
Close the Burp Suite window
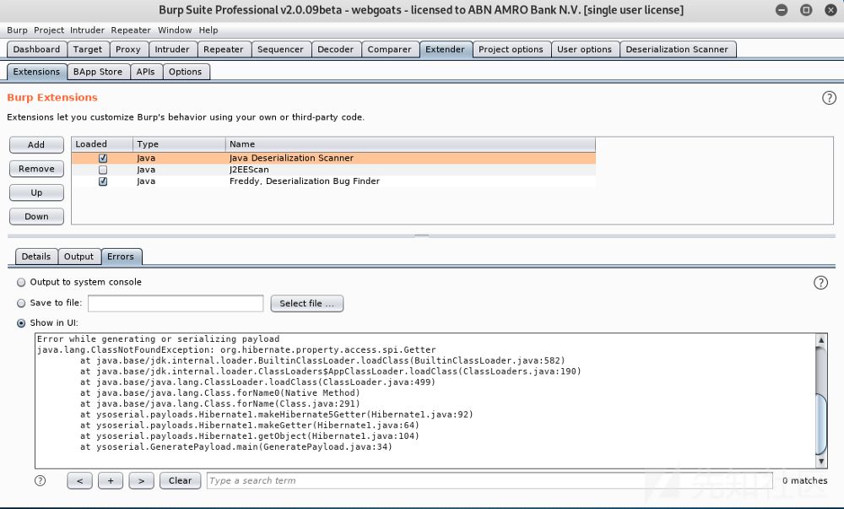coord(830,9)
